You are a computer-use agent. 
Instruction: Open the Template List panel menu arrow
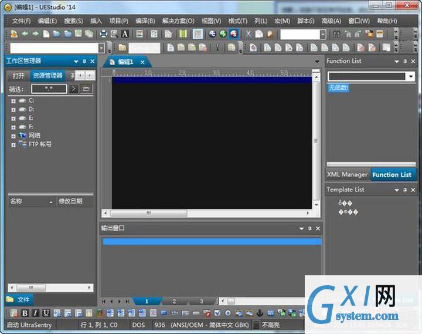(x=397, y=190)
